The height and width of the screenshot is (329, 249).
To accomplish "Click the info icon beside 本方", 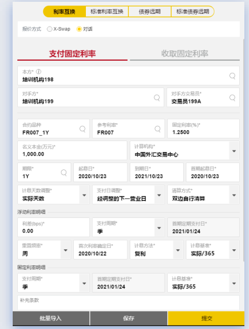I will (39, 72).
